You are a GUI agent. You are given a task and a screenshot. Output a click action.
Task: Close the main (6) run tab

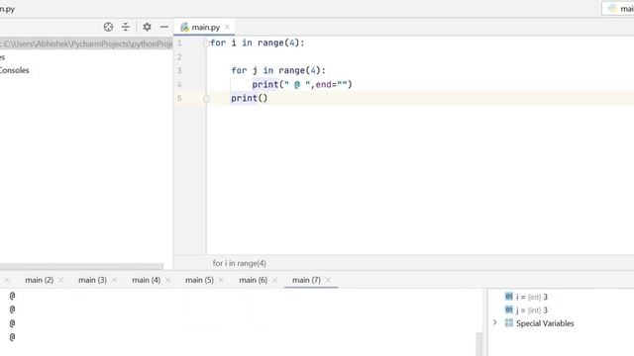tap(274, 280)
